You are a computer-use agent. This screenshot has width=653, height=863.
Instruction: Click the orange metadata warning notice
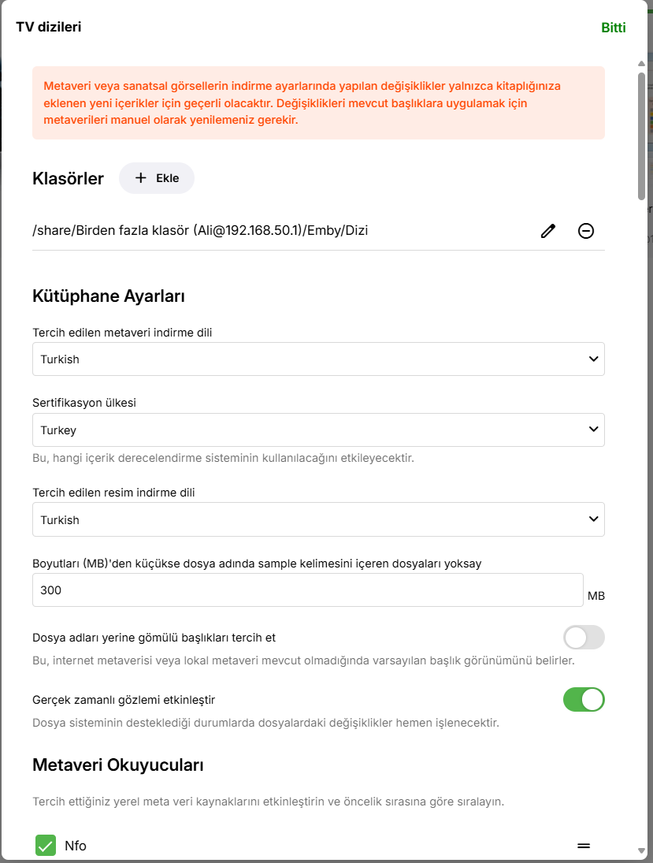(x=318, y=102)
